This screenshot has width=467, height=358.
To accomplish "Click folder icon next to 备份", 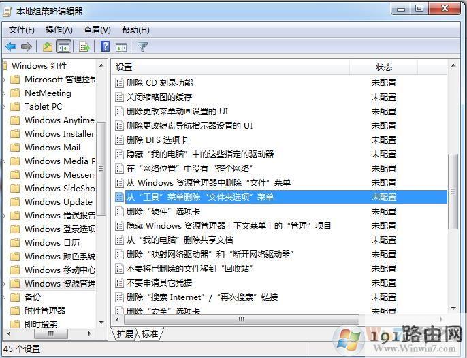I will coord(15,297).
